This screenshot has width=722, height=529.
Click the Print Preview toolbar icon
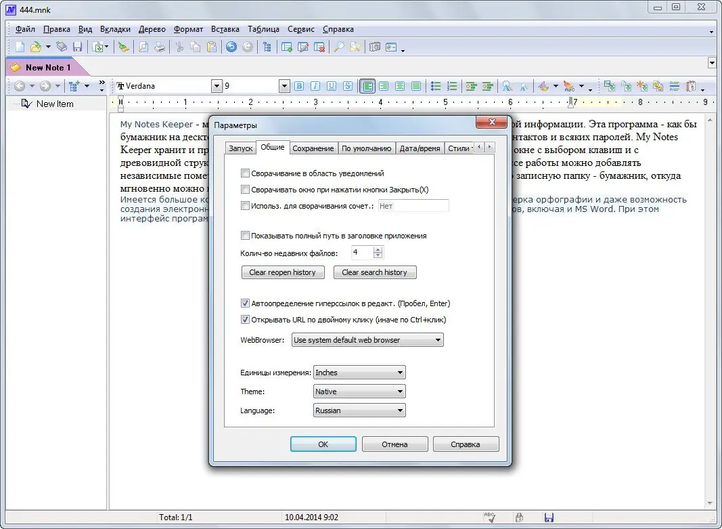(143, 47)
